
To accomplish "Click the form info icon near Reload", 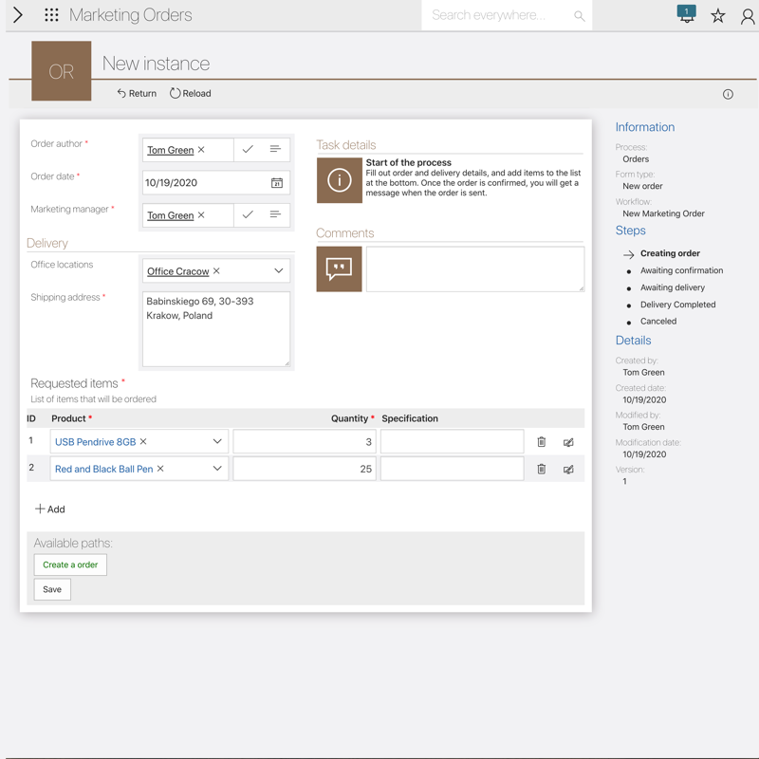I will (728, 94).
